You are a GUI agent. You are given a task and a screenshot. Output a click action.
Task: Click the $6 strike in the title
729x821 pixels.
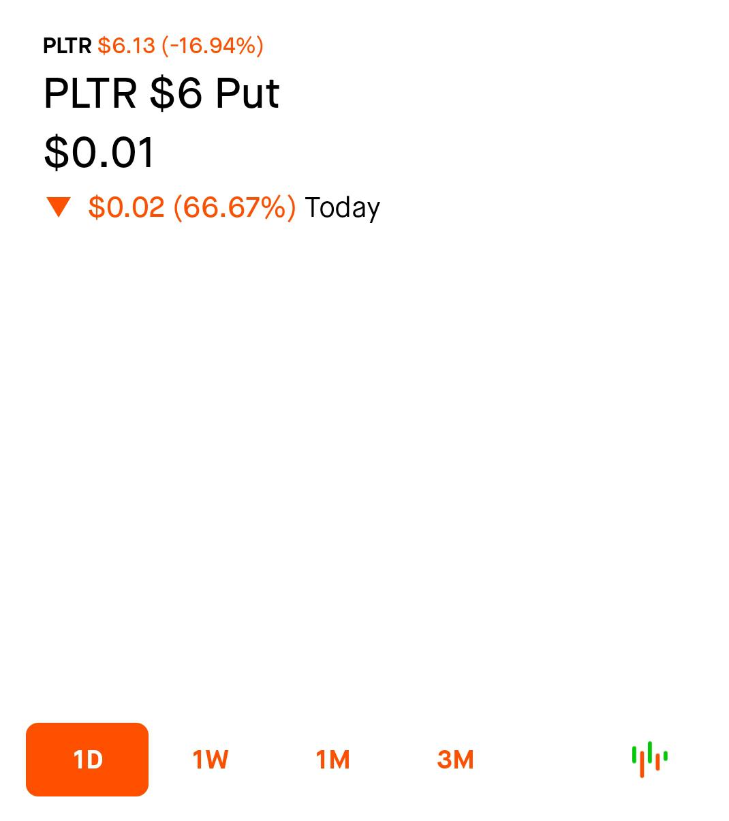pos(176,93)
